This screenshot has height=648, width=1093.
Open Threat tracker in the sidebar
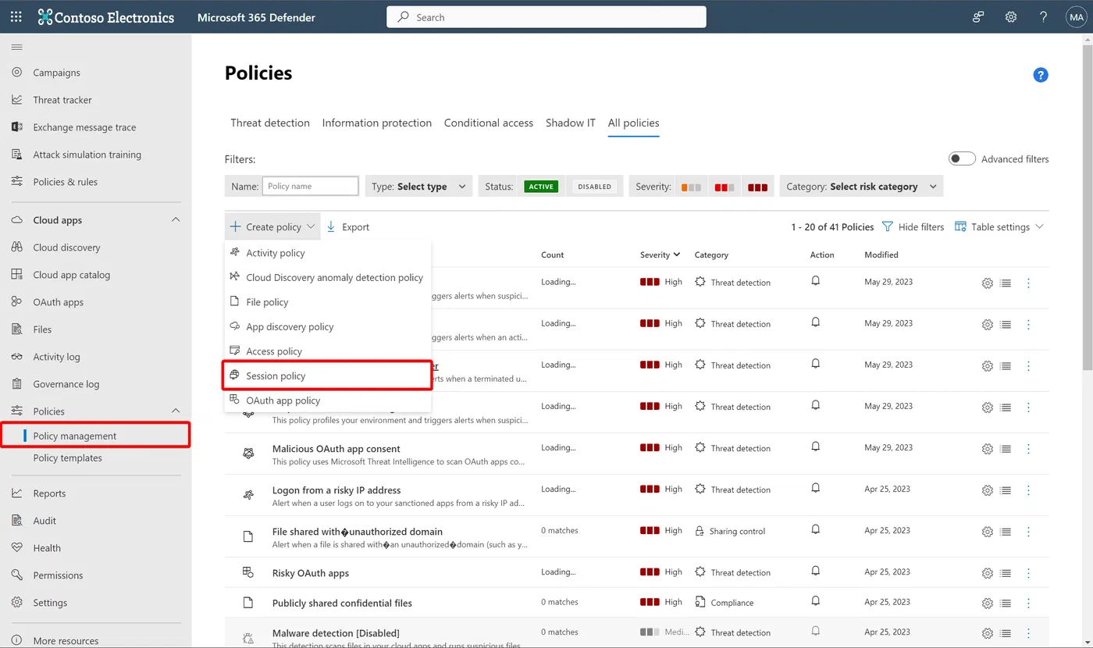click(62, 100)
